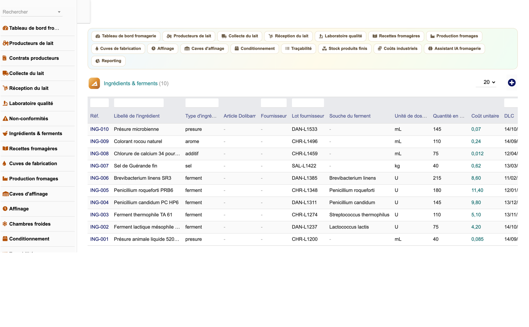Click the droplet icon beside Cuves de fabrication
This screenshot has height=327, width=529.
[4, 163]
